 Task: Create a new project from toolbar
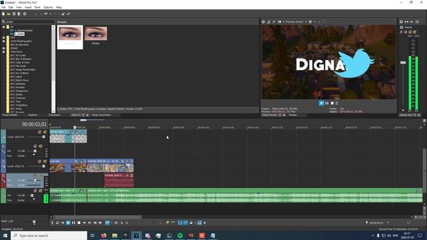point(3,14)
